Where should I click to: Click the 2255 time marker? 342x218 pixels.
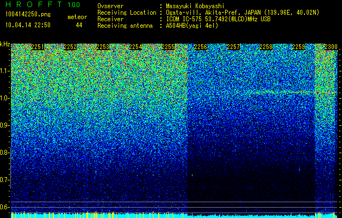pyautogui.click(x=168, y=47)
